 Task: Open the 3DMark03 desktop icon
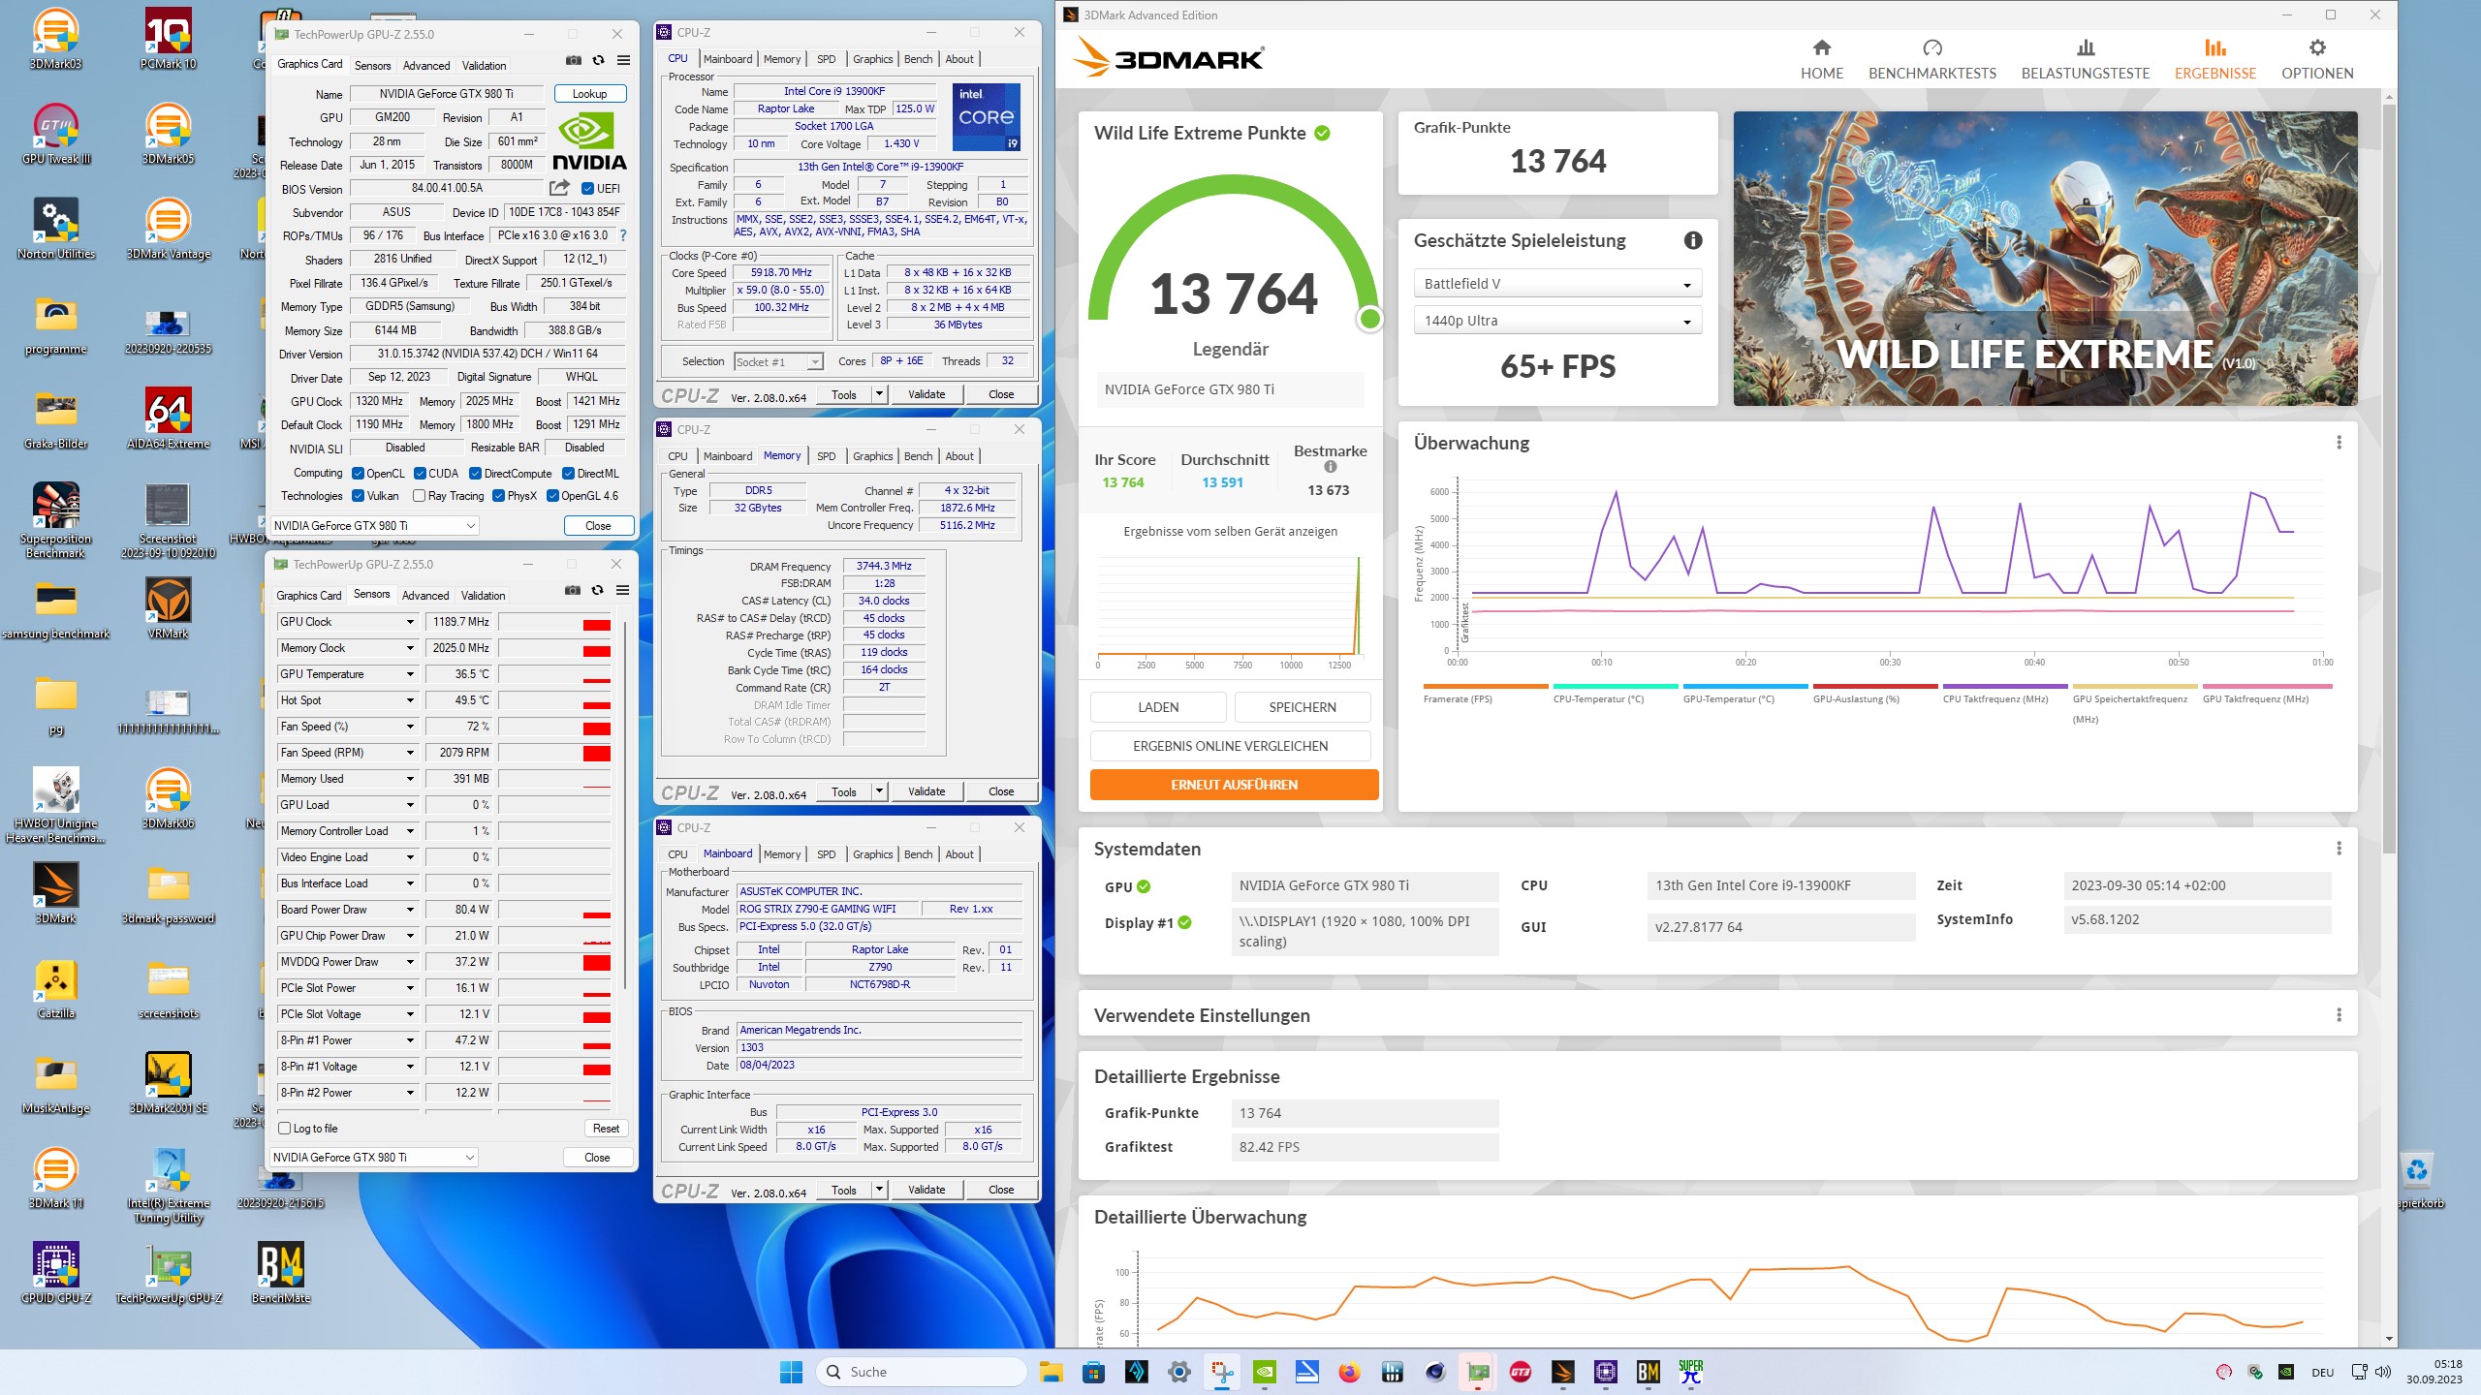56,39
